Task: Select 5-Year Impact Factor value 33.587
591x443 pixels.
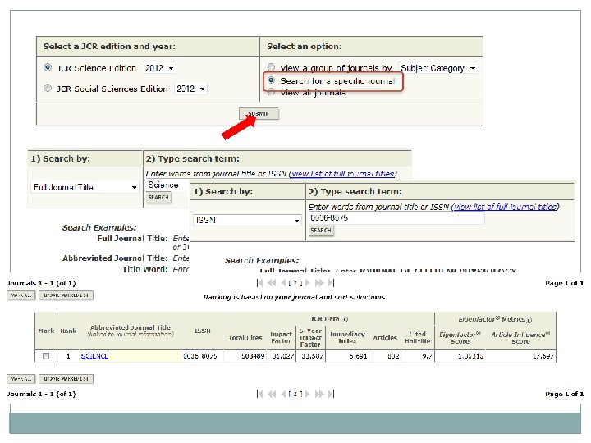Action: click(312, 355)
